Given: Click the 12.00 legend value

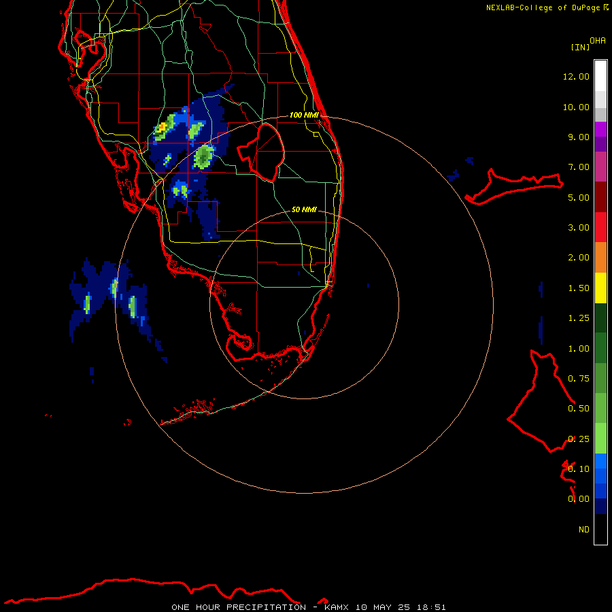Looking at the screenshot, I should [x=576, y=76].
